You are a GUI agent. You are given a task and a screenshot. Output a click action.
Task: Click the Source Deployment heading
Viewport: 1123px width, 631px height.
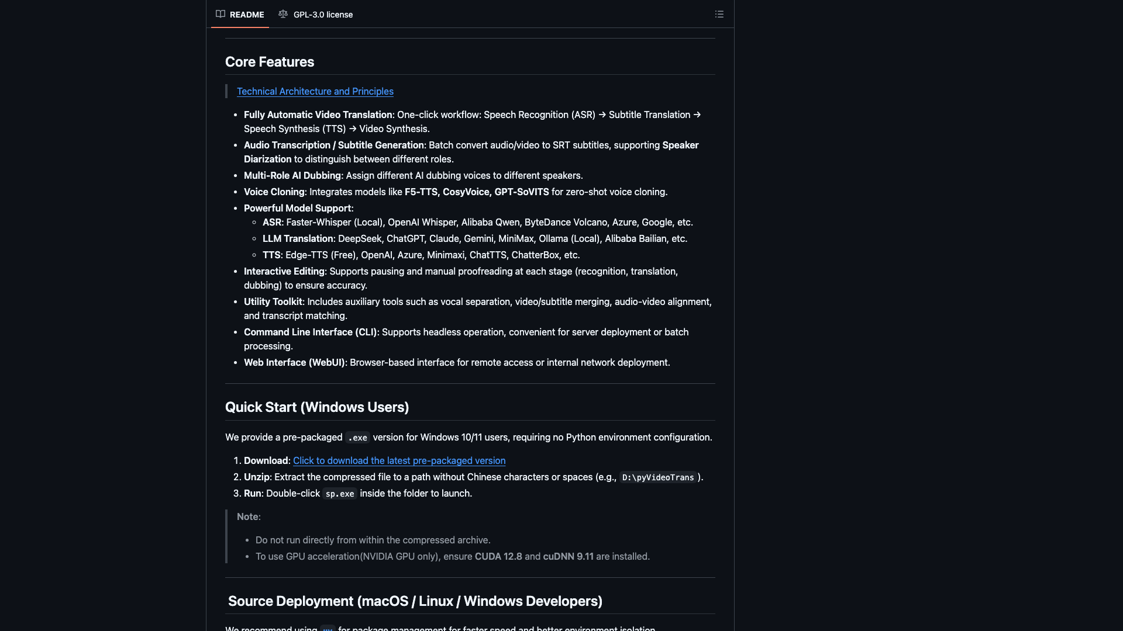tap(415, 601)
